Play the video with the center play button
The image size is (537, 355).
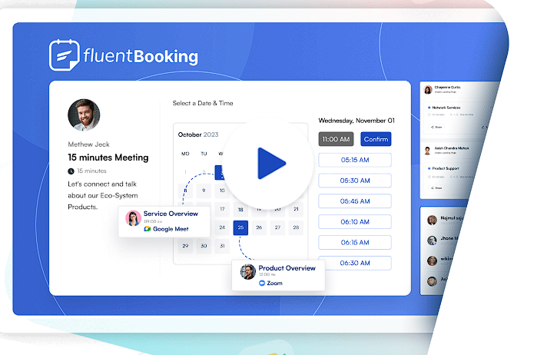pos(270,162)
